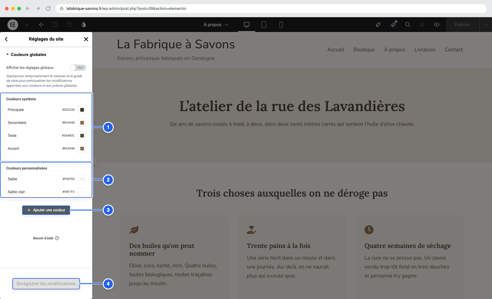Click Accueil in the site navigation
This screenshot has height=299, width=492.
pos(336,50)
